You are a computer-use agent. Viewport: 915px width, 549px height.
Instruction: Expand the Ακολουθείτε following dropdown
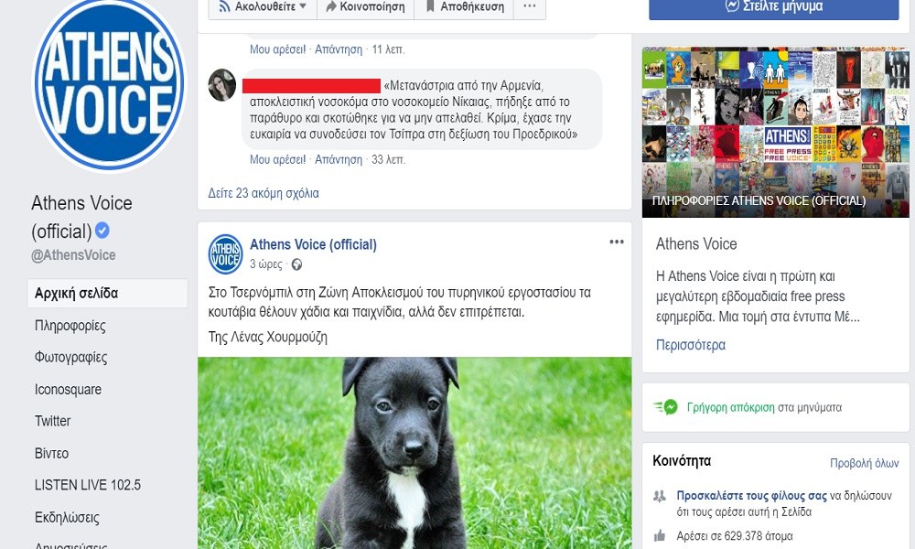tap(263, 6)
